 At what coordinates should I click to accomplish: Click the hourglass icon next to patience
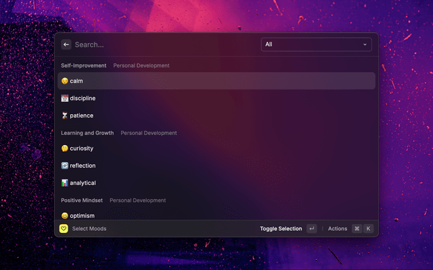coord(65,115)
